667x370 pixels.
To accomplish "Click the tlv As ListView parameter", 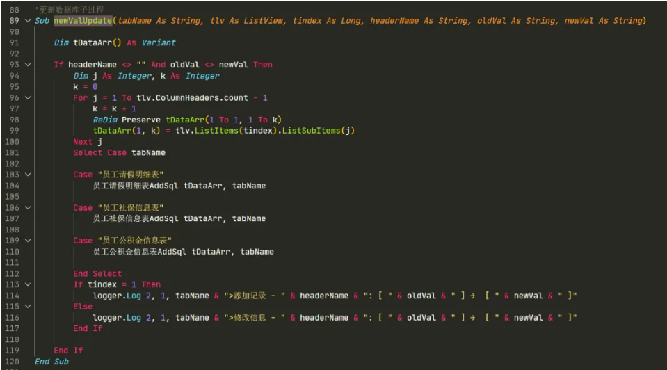I will click(246, 20).
